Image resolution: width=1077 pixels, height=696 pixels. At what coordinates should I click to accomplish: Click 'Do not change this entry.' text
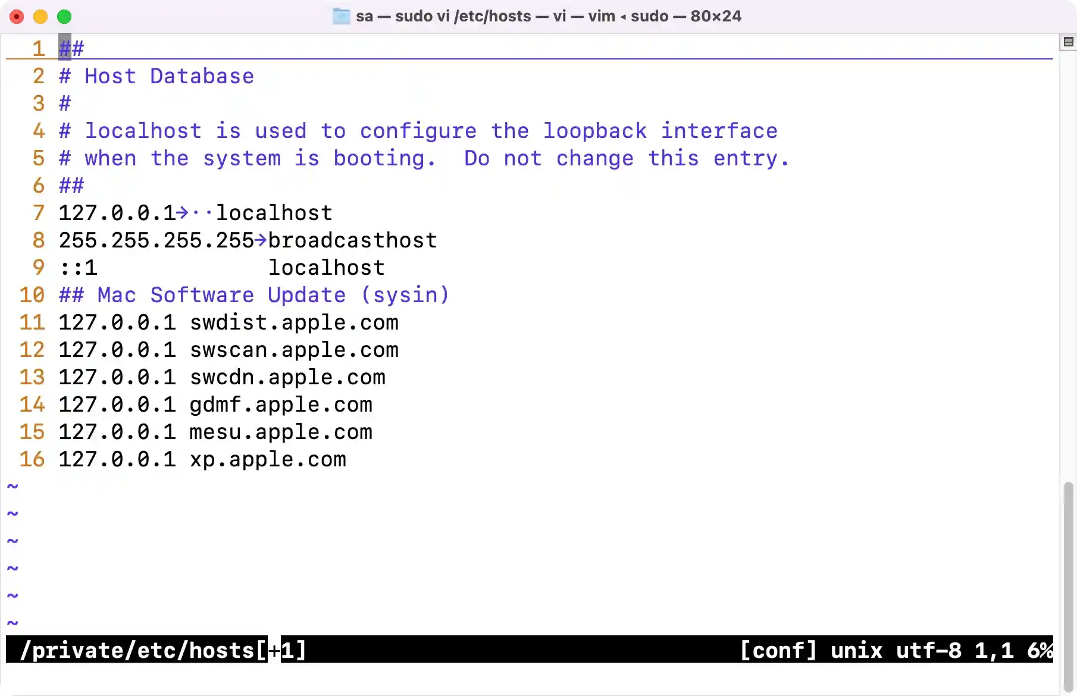[627, 158]
